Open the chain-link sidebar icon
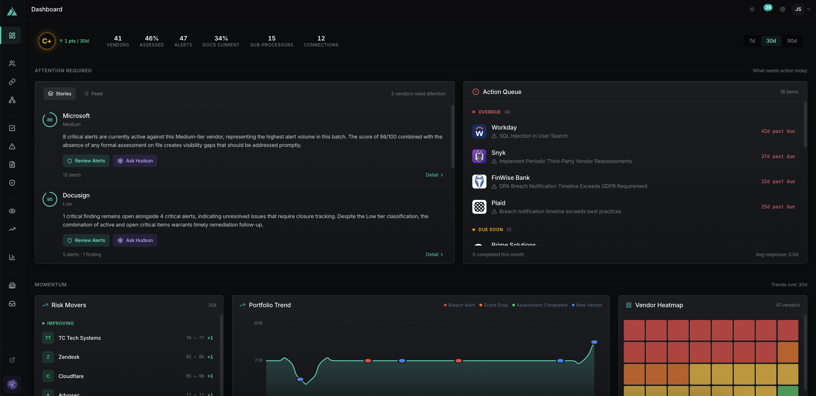816x396 pixels. point(12,82)
